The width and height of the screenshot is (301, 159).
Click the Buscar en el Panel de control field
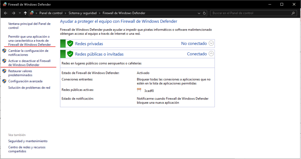[250, 13]
